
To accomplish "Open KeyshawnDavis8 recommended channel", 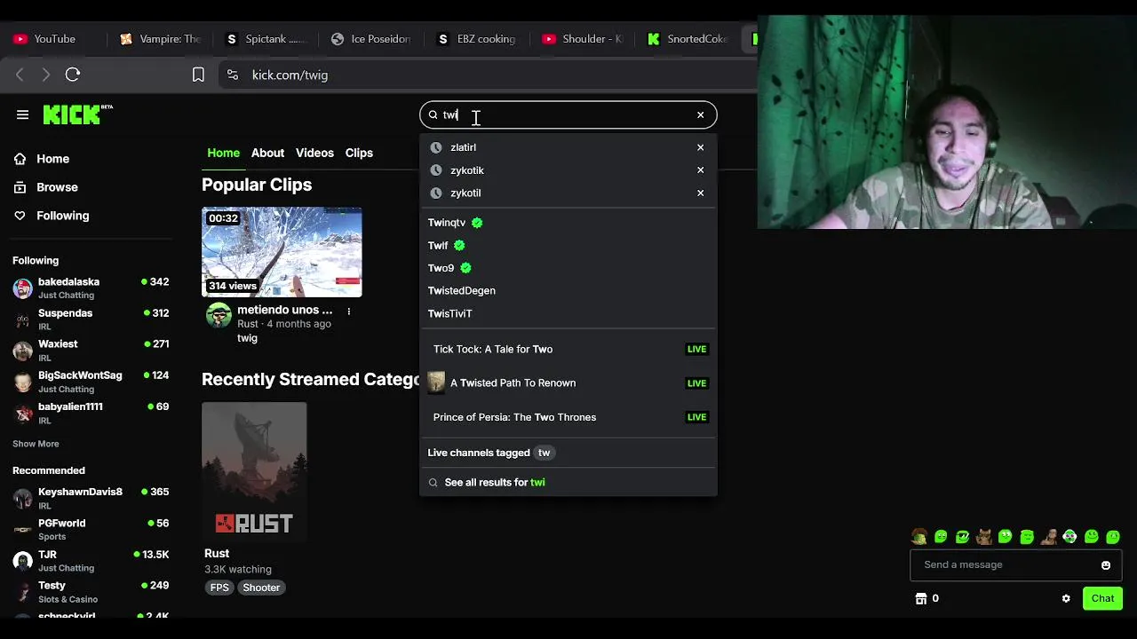I will click(91, 498).
